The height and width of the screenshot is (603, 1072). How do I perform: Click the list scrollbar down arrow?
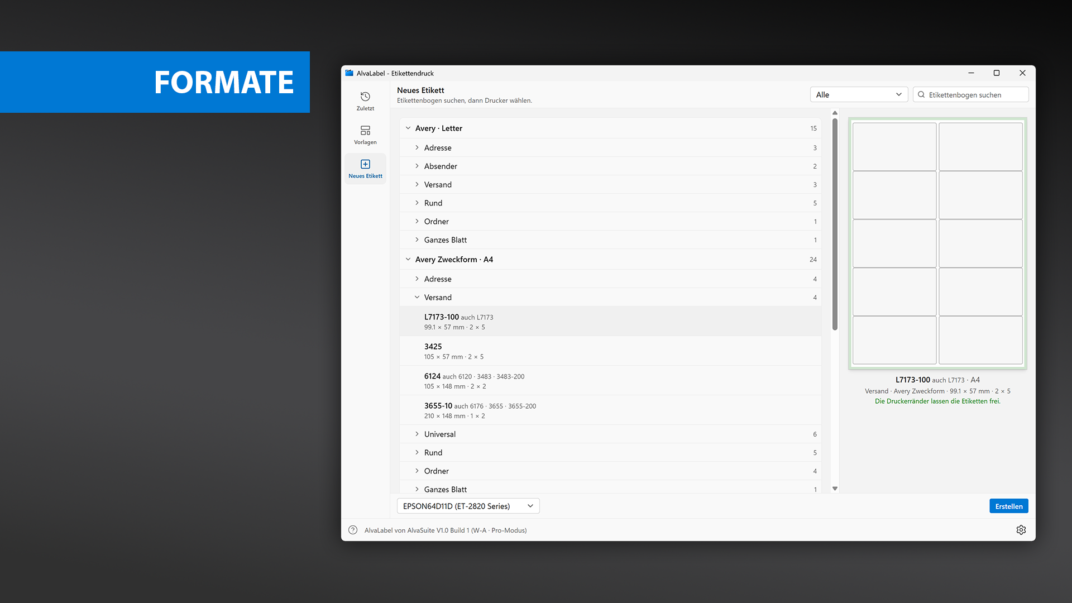click(835, 489)
